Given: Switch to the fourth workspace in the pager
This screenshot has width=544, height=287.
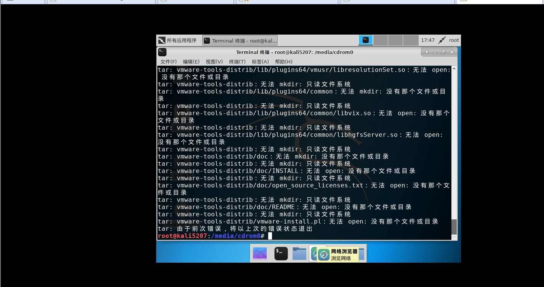Looking at the screenshot, I should [x=411, y=40].
